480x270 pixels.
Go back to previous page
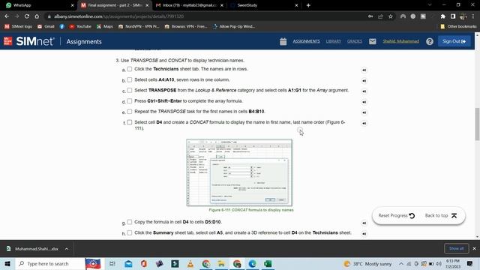[7, 16]
